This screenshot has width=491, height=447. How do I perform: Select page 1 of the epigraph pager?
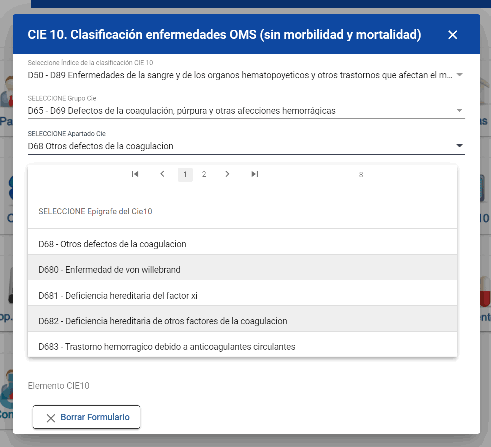tap(185, 174)
